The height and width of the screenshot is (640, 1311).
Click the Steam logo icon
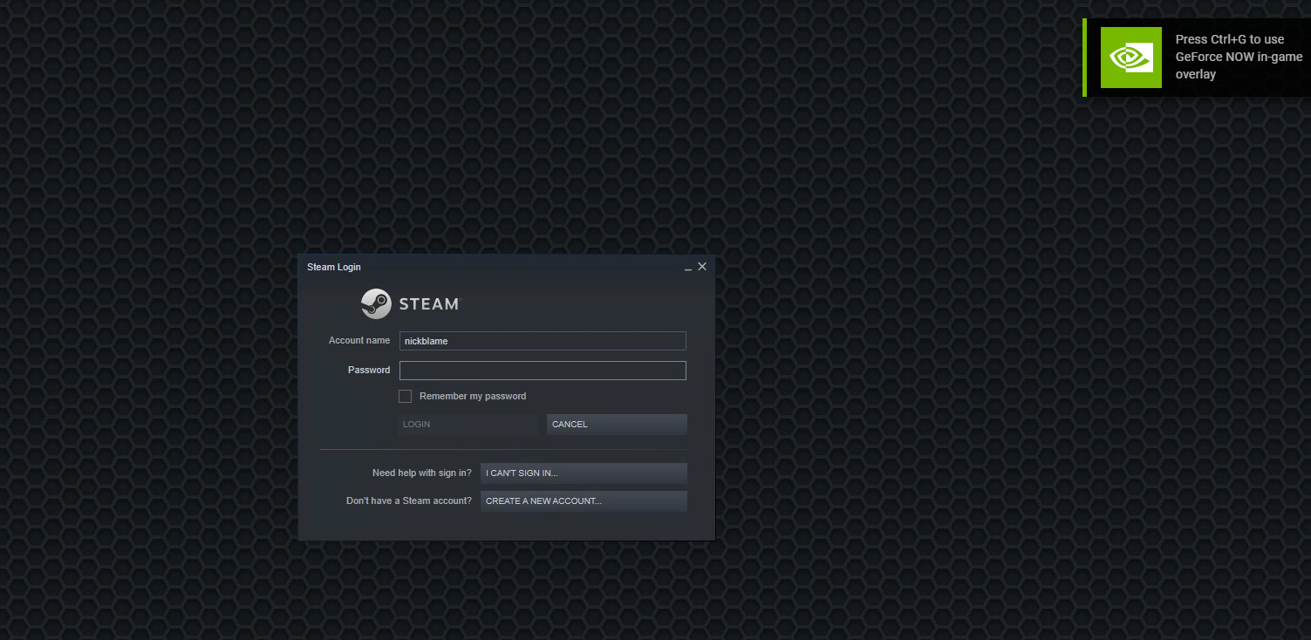click(376, 303)
